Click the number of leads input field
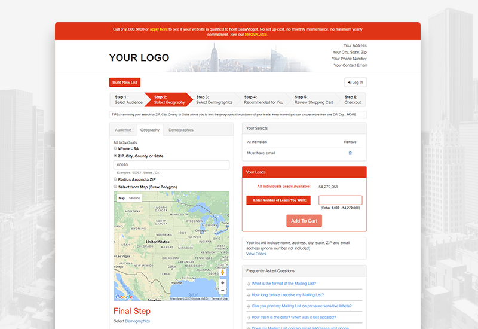 coord(340,200)
